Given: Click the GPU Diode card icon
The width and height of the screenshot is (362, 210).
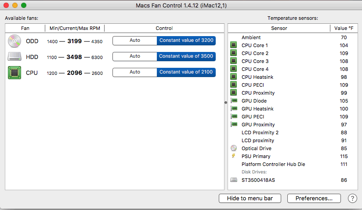Looking at the screenshot, I should (234, 101).
